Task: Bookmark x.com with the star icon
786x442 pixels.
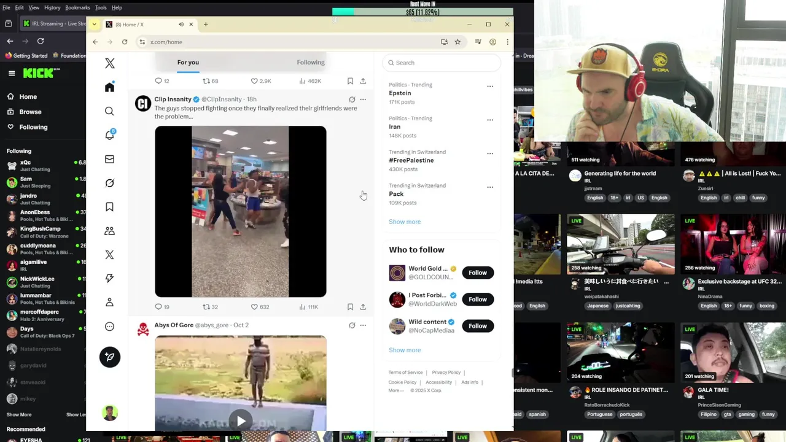Action: [457, 42]
